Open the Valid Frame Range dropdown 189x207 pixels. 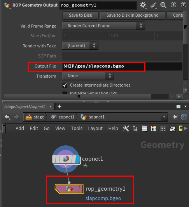103,26
